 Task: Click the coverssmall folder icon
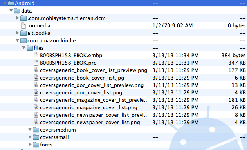click(x=36, y=137)
